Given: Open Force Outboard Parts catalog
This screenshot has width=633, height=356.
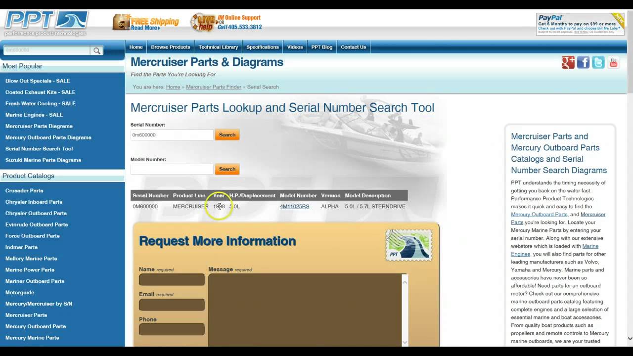Looking at the screenshot, I should 33,236.
